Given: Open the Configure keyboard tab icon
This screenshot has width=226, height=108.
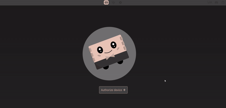Looking at the screenshot, I should tap(106, 3).
